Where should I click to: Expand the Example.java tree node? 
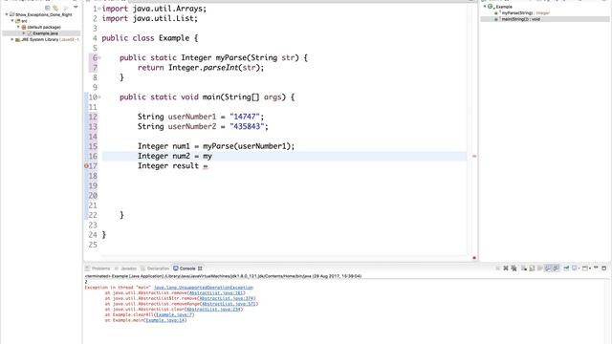(23, 33)
